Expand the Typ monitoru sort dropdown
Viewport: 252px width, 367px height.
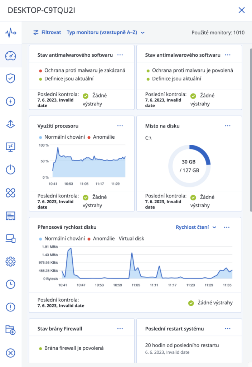click(106, 33)
